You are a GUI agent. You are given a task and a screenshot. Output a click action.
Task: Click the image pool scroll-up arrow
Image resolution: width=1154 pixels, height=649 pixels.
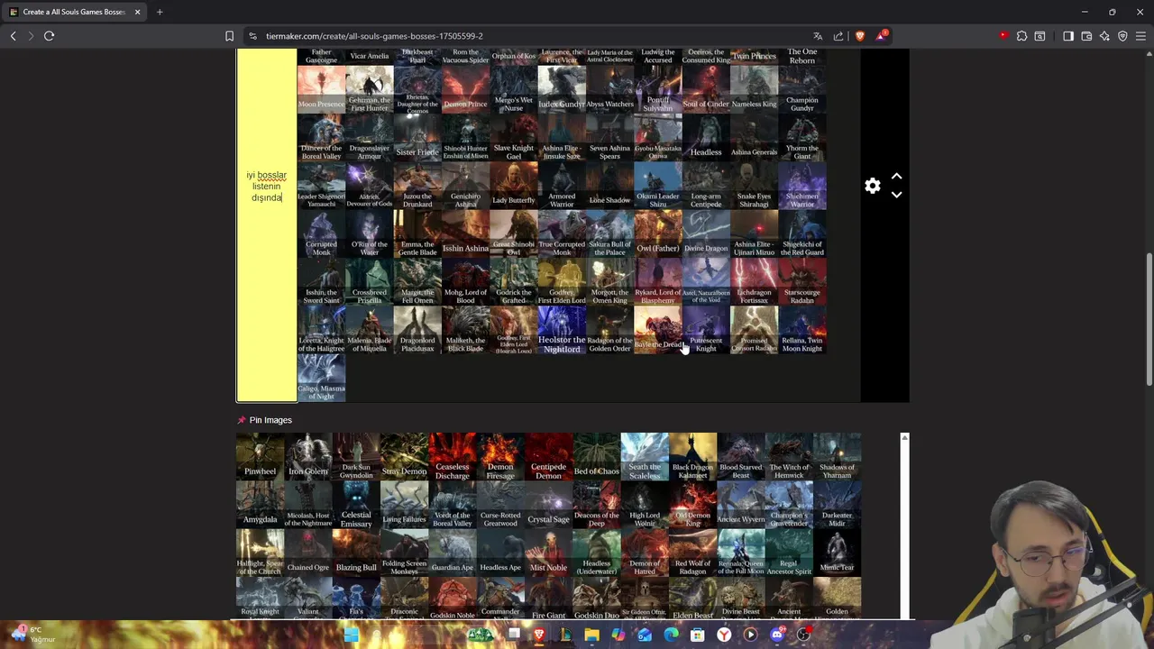[904, 438]
